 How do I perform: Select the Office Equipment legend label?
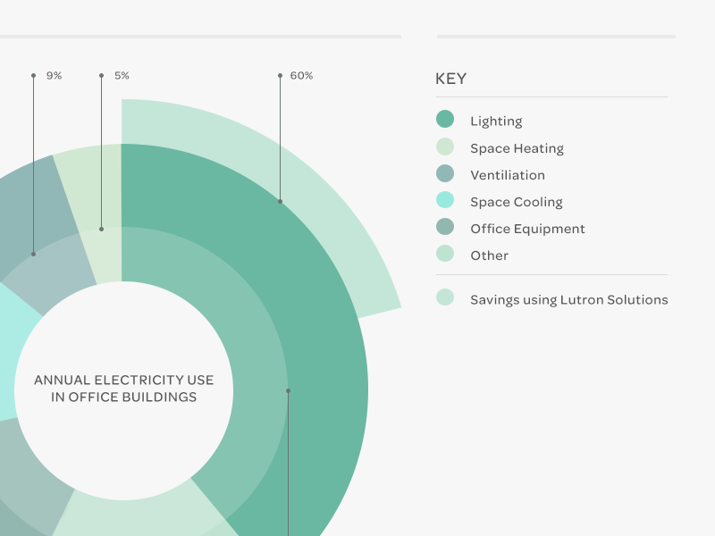(x=527, y=229)
